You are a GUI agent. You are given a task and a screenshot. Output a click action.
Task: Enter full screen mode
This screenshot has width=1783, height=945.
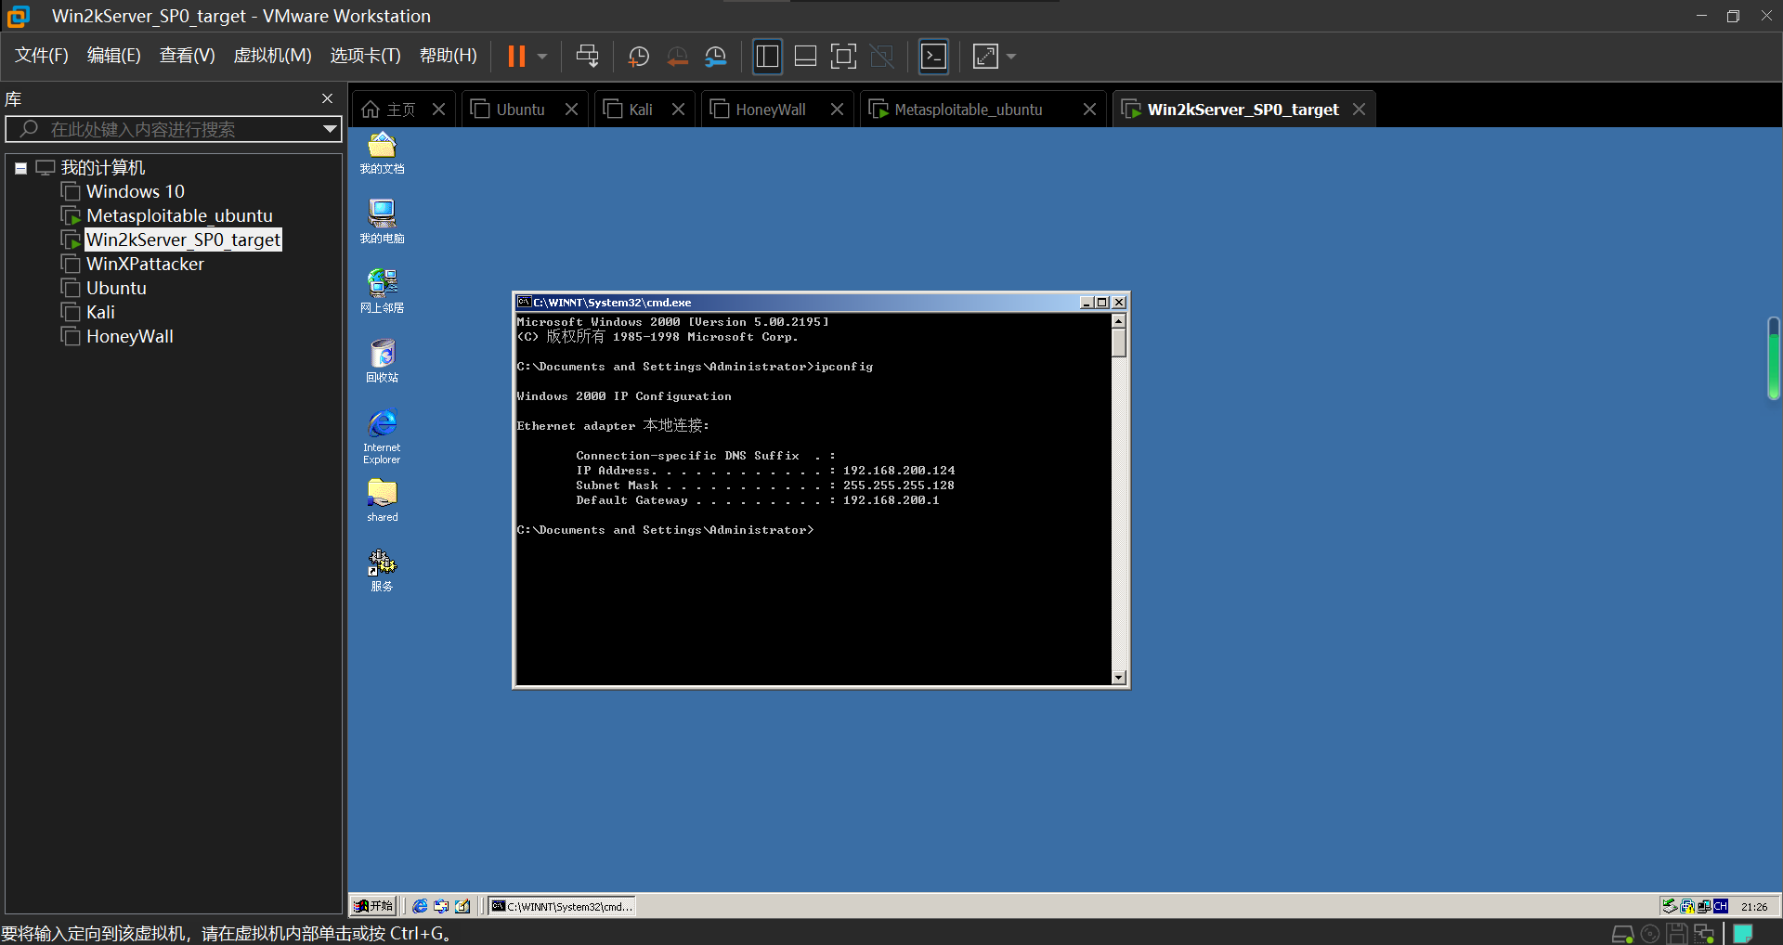[x=843, y=57]
